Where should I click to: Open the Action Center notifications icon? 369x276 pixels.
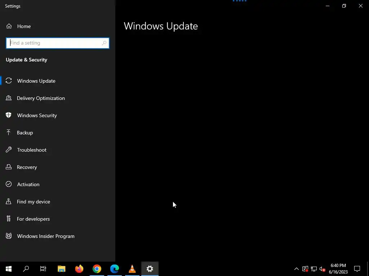357,269
